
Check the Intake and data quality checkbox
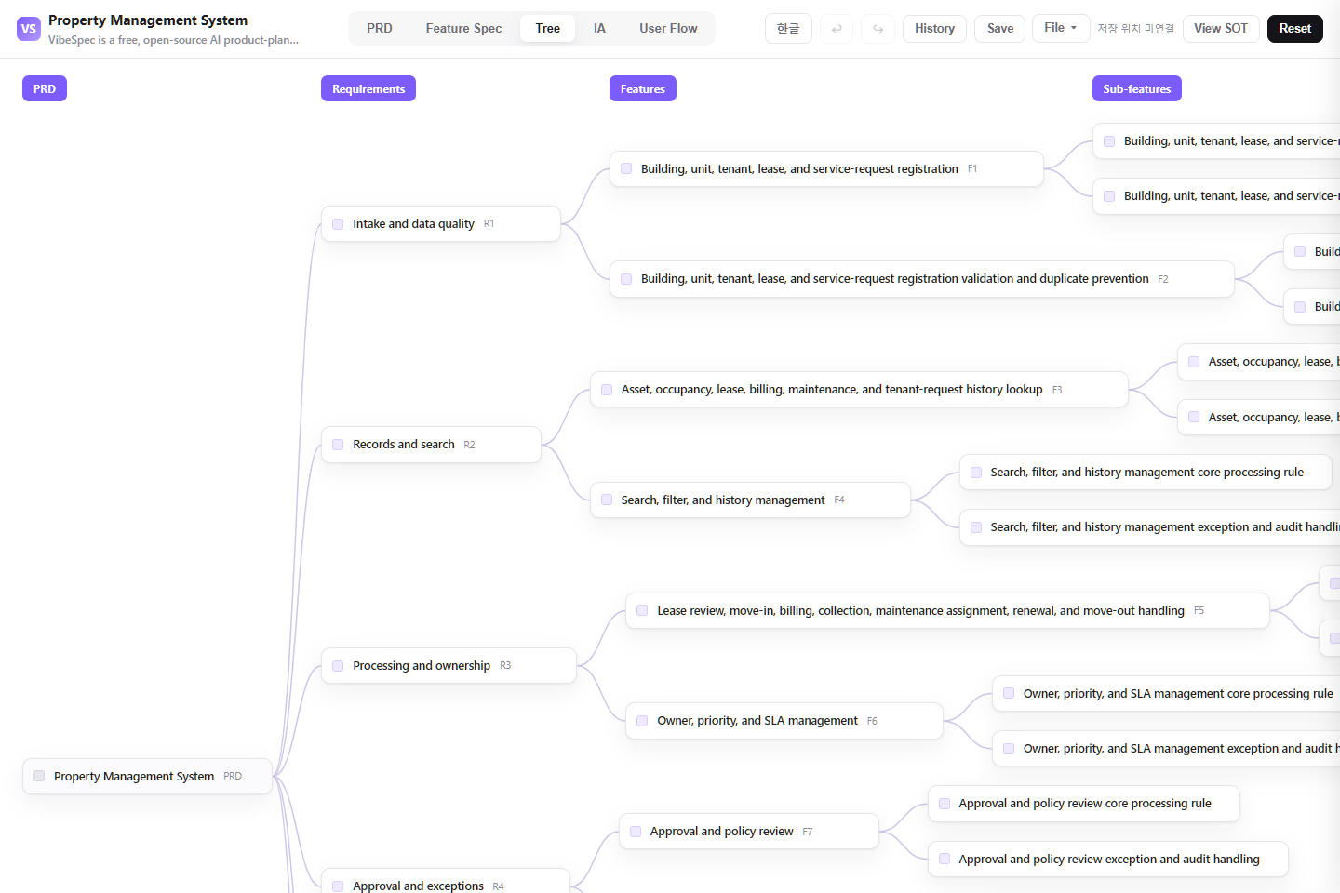(x=338, y=224)
